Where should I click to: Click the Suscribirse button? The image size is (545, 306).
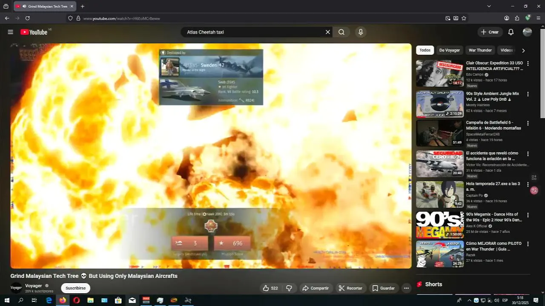(x=75, y=288)
